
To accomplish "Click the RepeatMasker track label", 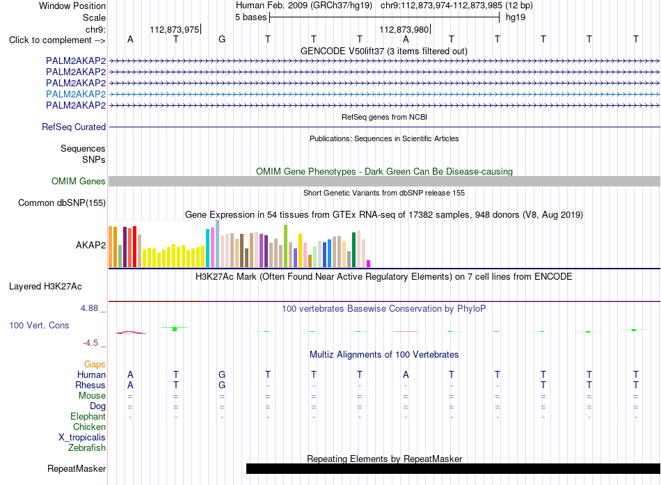I will [x=77, y=468].
